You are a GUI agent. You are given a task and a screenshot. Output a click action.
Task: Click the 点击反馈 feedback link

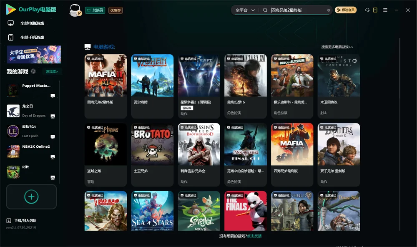pyautogui.click(x=254, y=236)
